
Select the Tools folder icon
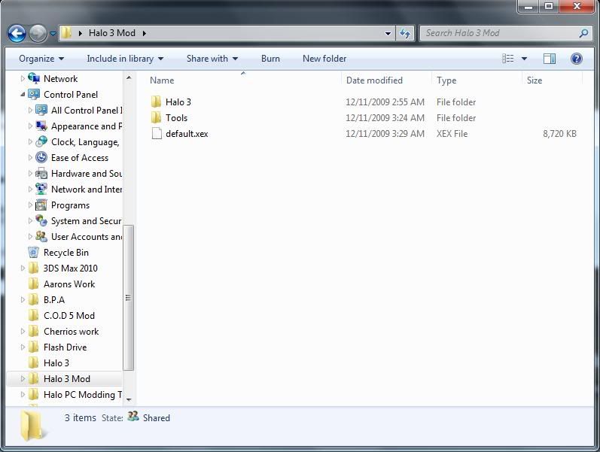156,118
